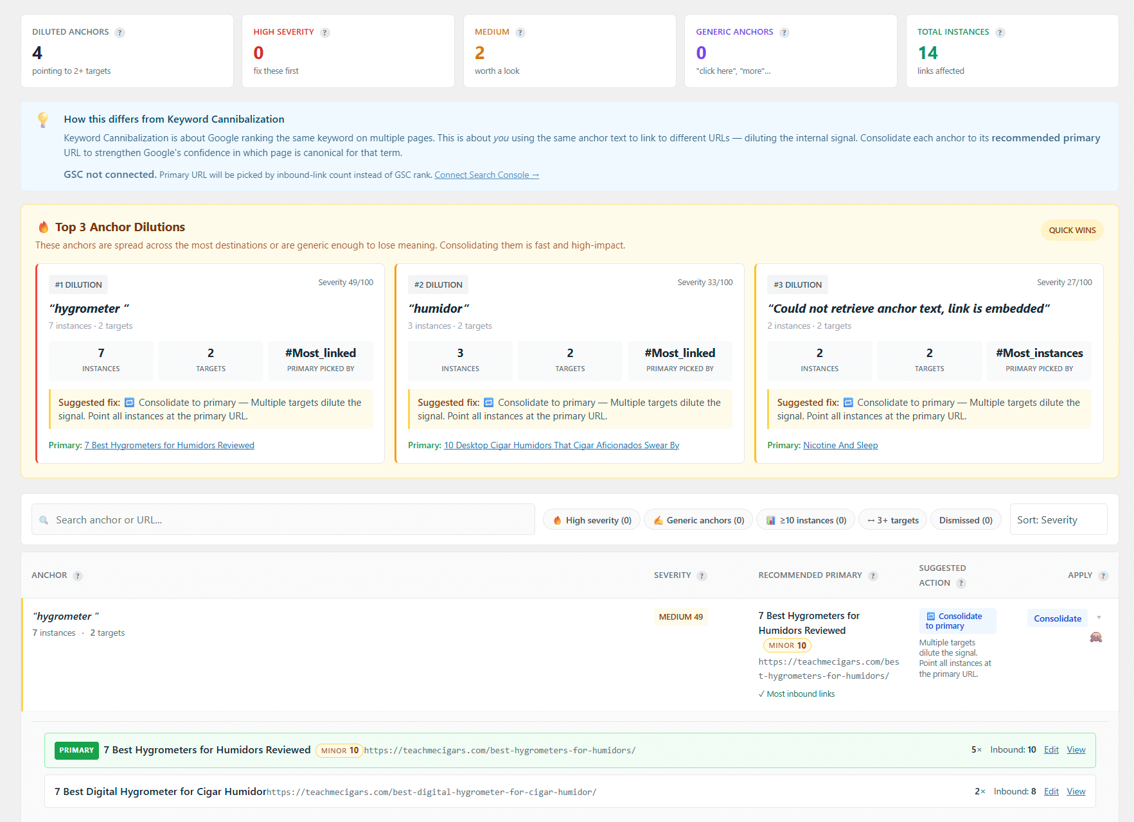Click the Most inbound links note
Viewport: 1134px width, 822px height.
point(797,694)
